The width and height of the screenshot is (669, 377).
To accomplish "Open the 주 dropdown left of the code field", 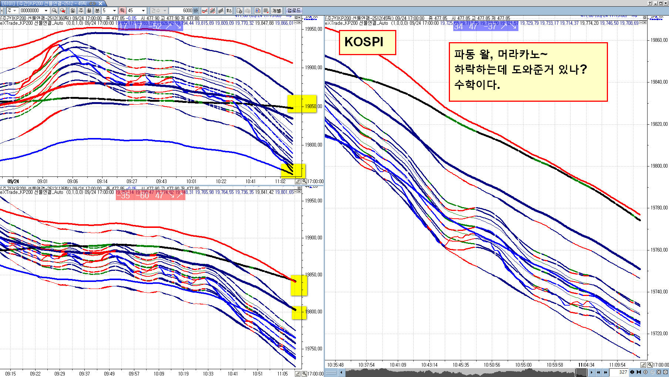I will point(12,11).
